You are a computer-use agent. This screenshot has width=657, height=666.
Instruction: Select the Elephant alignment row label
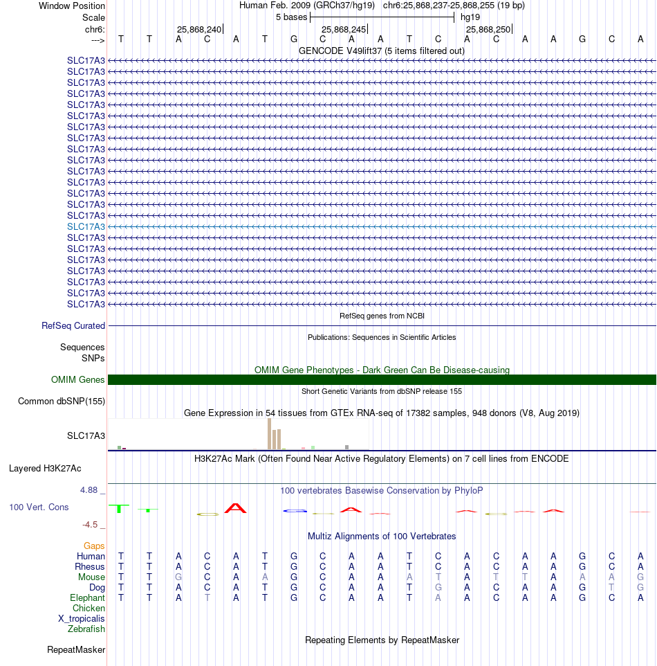tap(87, 598)
